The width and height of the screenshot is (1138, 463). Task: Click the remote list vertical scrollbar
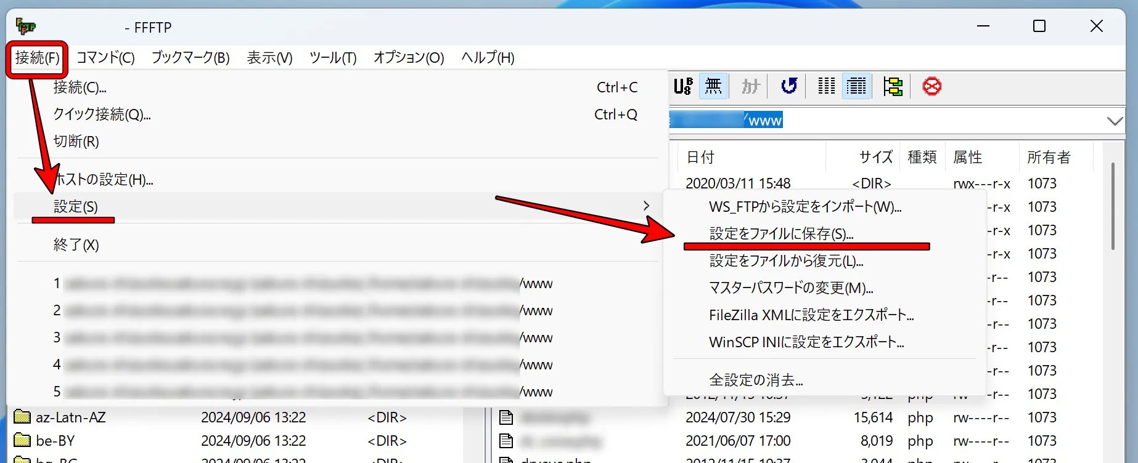click(x=1113, y=206)
